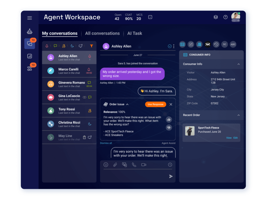Select Gina LoCascio conversation
267x200 pixels.
[69, 97]
